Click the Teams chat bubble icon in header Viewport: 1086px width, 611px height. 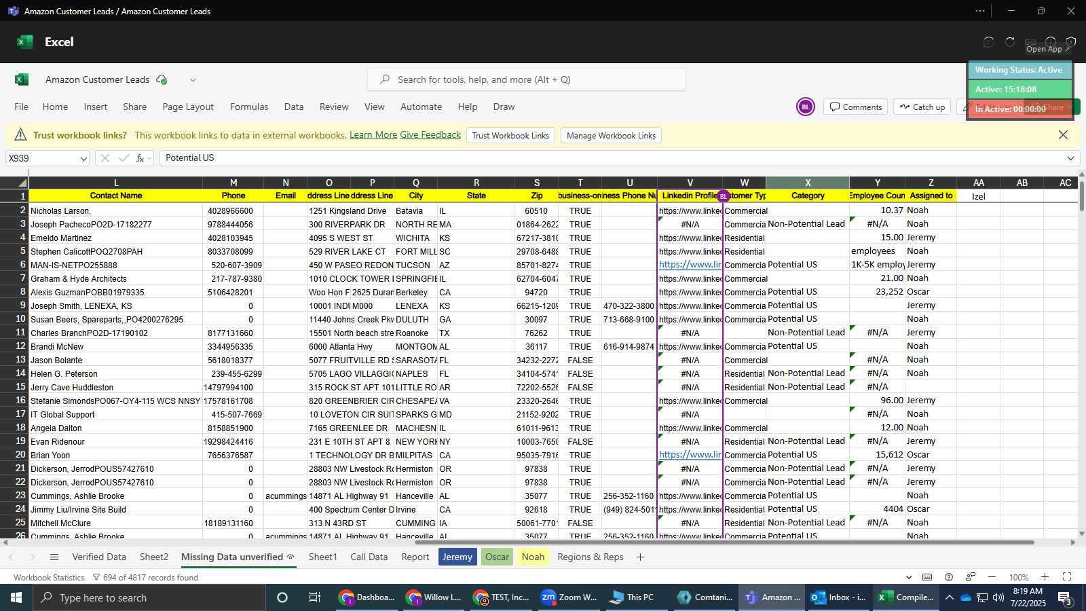tap(989, 42)
